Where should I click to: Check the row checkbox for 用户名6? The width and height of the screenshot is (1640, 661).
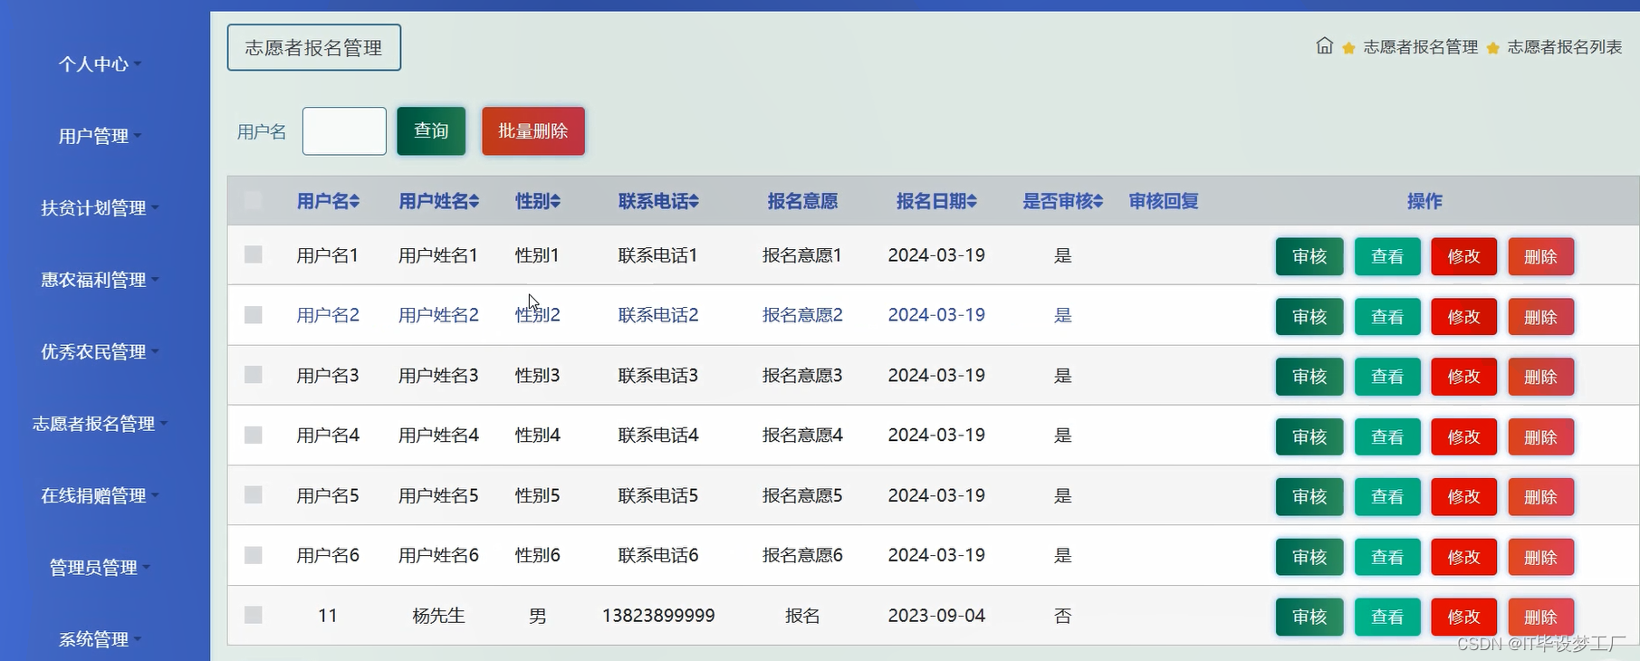coord(254,555)
